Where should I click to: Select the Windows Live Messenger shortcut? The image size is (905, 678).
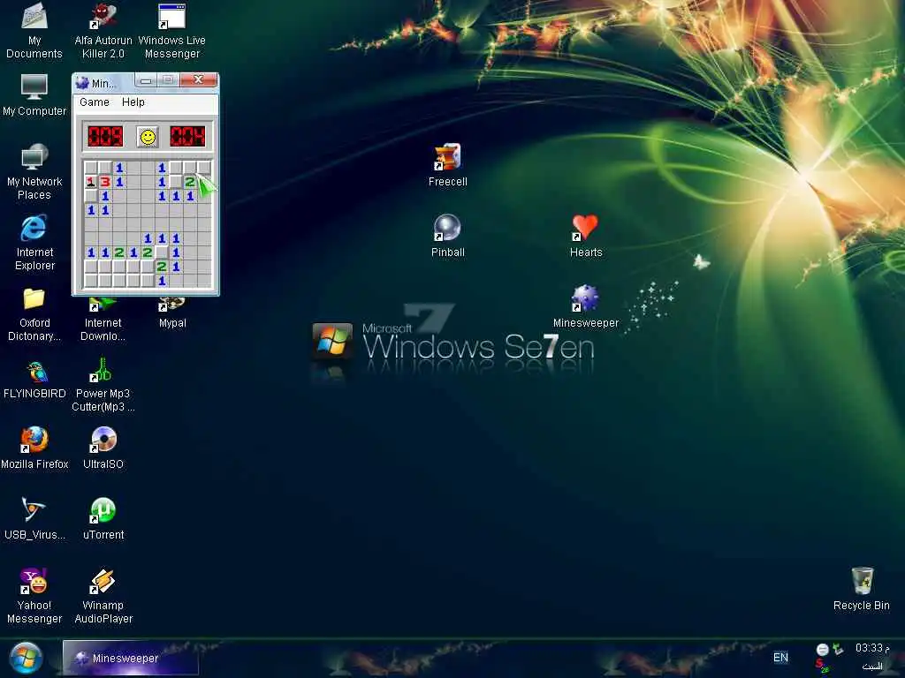click(x=172, y=30)
